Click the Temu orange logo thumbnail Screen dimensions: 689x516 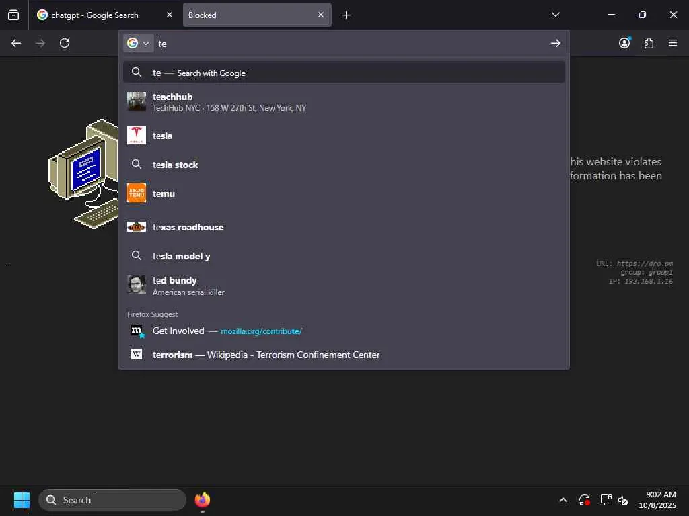coord(137,193)
